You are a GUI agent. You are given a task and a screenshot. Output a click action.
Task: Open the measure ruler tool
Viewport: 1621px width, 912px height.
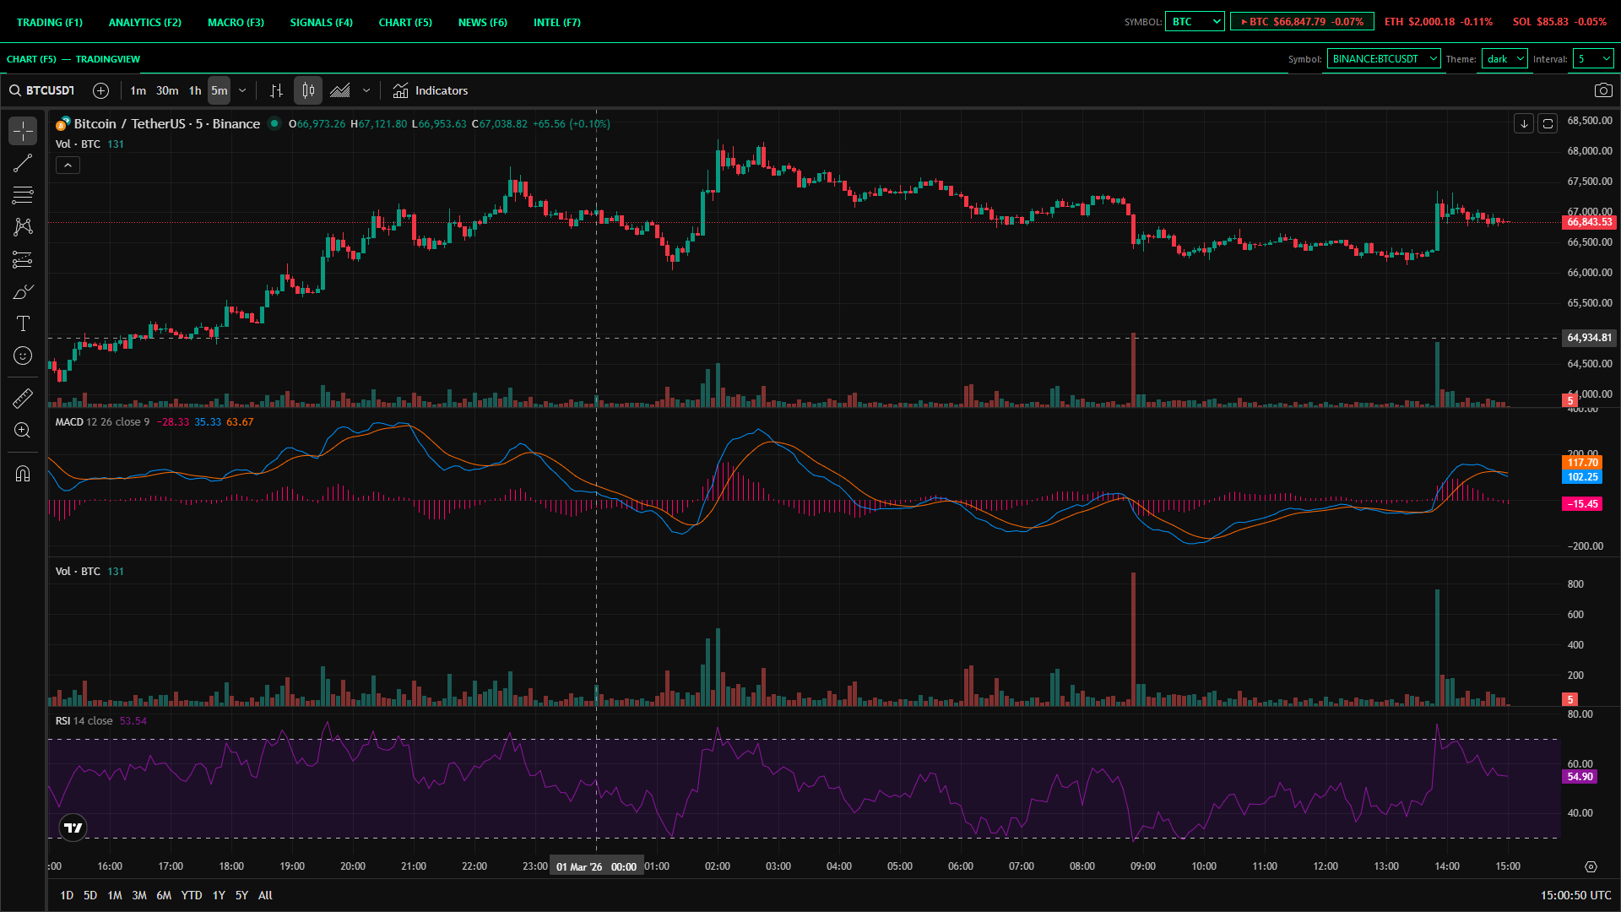coord(23,398)
